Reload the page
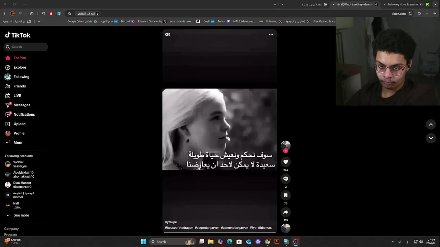440x247 pixels. point(419,14)
